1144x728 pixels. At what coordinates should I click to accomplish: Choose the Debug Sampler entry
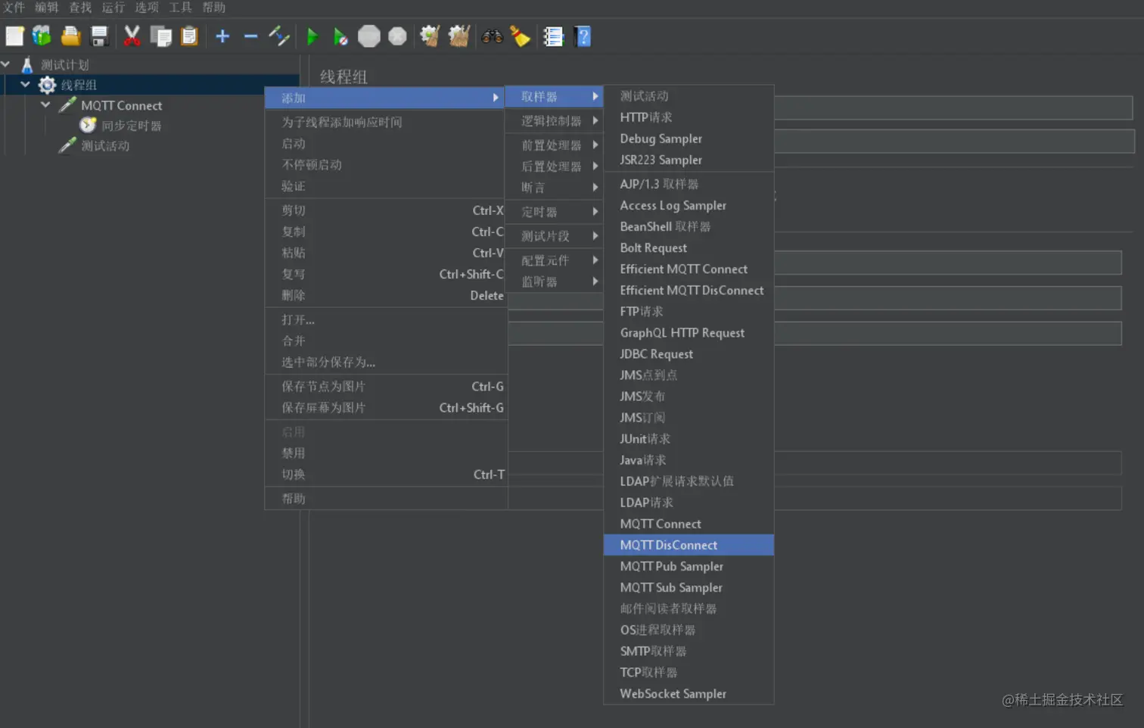tap(660, 138)
